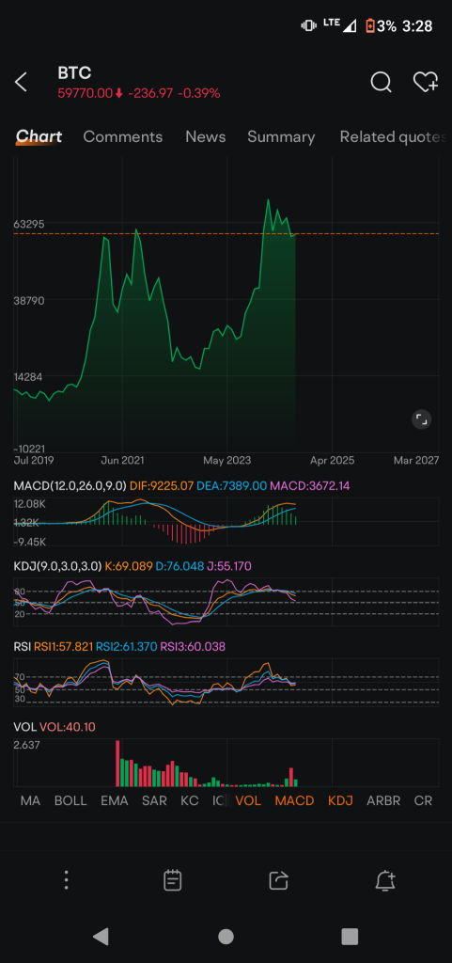Toggle the EMA indicator
The image size is (452, 963).
[x=114, y=801]
